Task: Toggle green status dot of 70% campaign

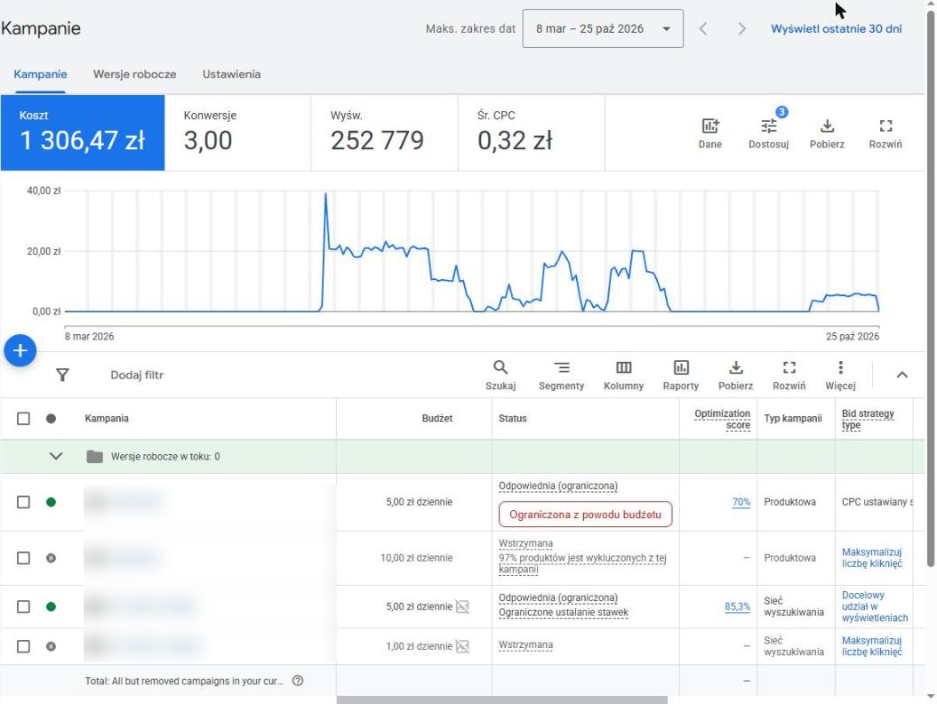Action: tap(51, 502)
